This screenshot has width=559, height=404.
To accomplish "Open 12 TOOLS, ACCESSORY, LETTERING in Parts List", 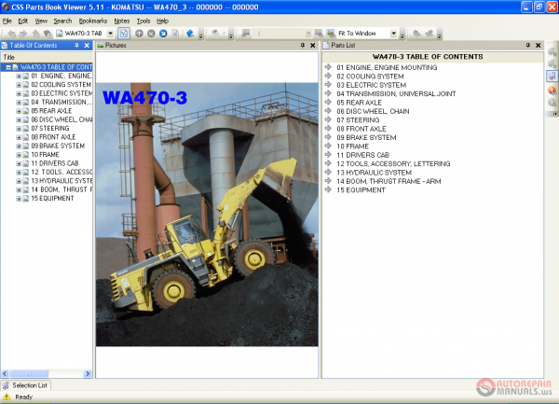I will tap(393, 164).
